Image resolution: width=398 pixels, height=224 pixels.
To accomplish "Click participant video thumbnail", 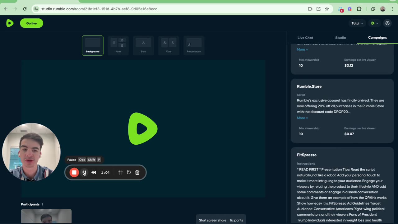I will [46, 216].
